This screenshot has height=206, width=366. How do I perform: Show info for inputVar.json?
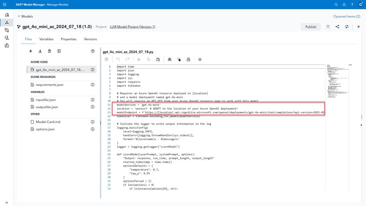coord(93,100)
